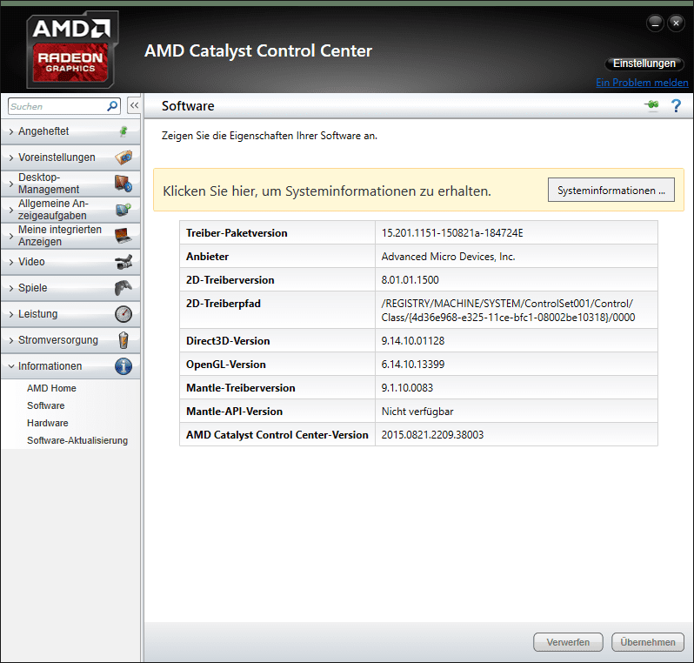Click the Stromversorgung battery icon

point(123,340)
